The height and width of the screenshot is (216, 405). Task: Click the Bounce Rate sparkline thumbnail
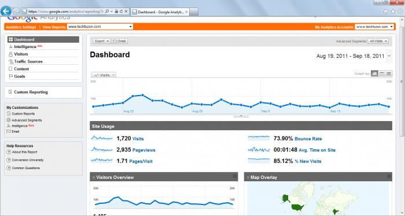tap(259, 138)
